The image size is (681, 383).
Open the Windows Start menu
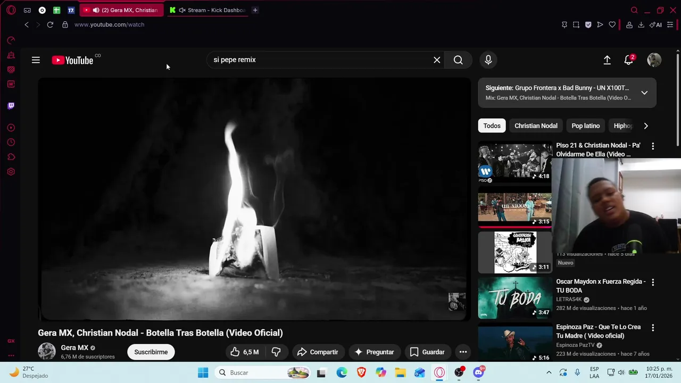pyautogui.click(x=203, y=372)
